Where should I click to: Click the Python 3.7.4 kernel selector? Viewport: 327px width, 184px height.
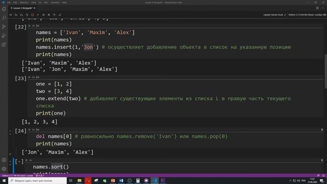pyautogui.click(x=307, y=15)
